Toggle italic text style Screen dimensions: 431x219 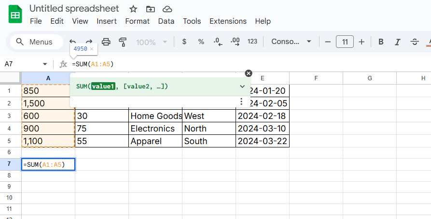pyautogui.click(x=398, y=42)
